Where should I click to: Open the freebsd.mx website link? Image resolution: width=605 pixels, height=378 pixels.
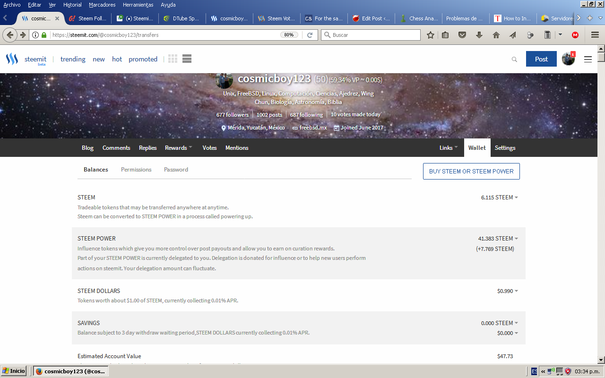[x=313, y=128]
